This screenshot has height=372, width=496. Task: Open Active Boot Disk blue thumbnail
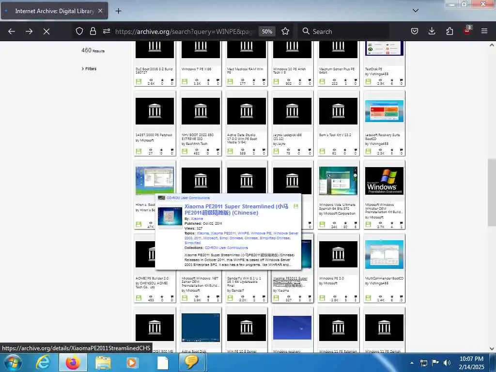point(201,327)
